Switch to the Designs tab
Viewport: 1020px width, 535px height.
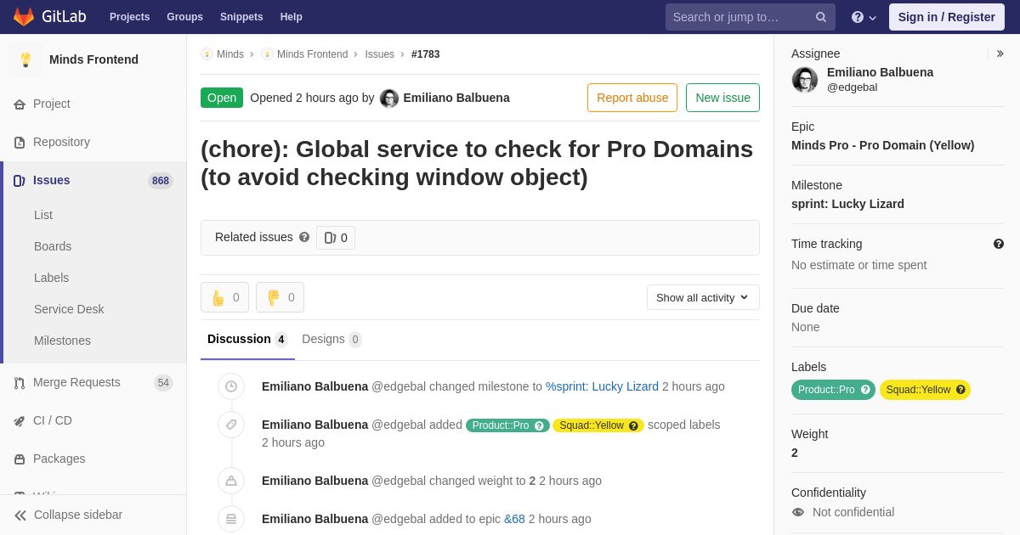331,339
